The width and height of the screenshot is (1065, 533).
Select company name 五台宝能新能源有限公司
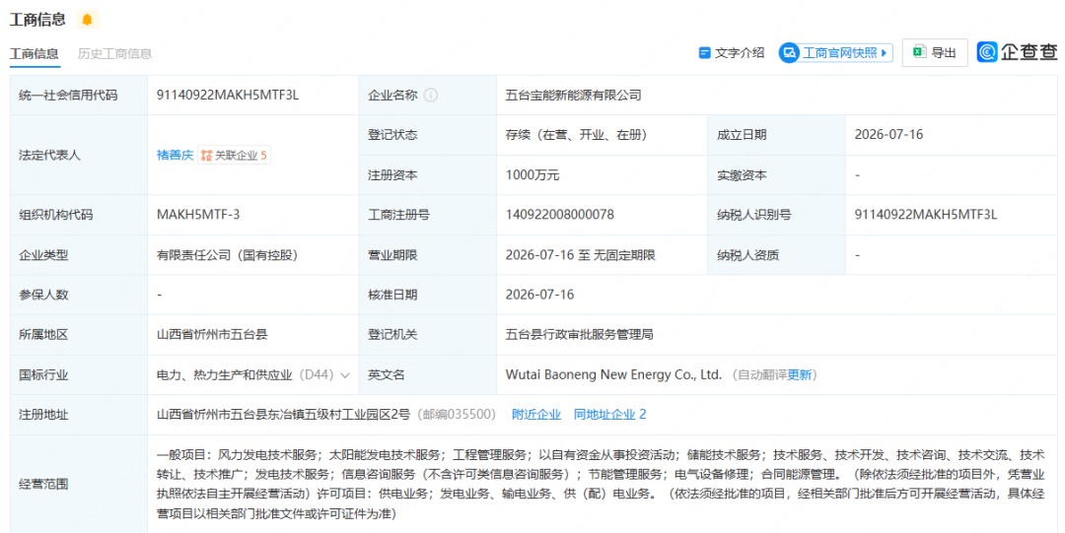click(x=574, y=95)
